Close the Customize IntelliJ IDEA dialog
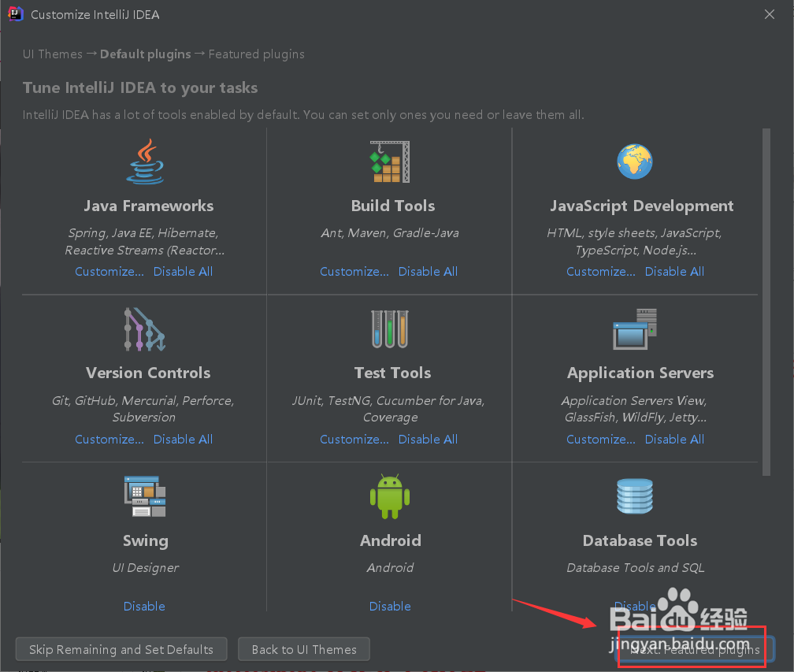Viewport: 794px width, 672px height. click(769, 14)
